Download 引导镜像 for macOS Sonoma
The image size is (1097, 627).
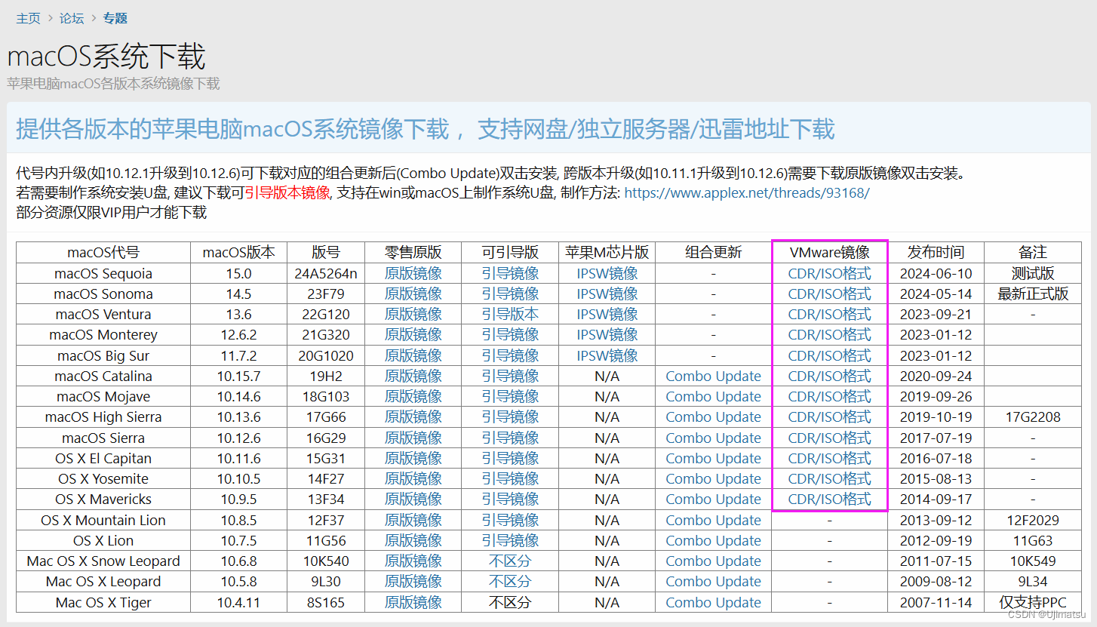coord(510,294)
